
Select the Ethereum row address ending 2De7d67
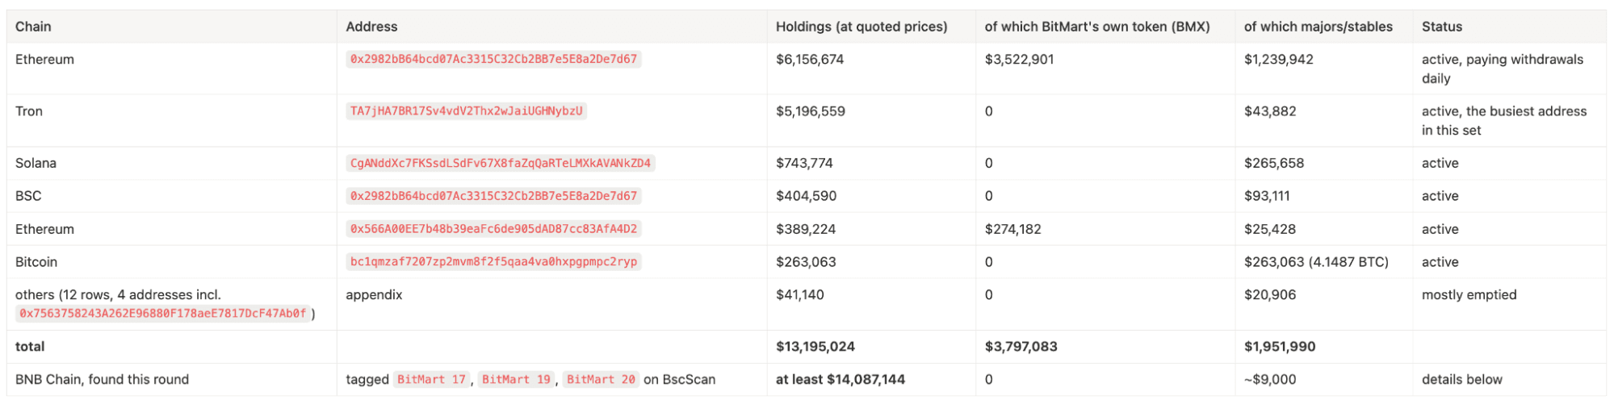[x=493, y=60]
